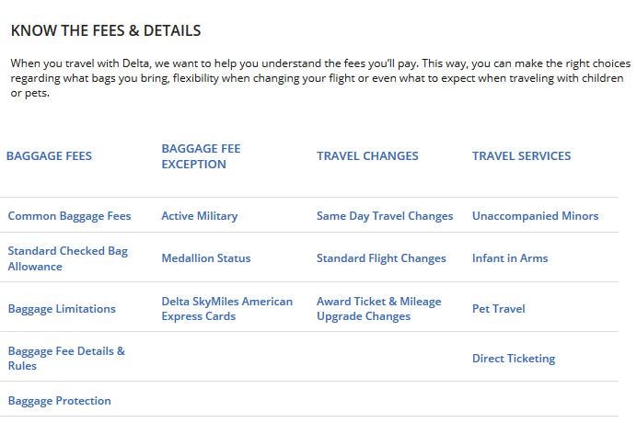637x423 pixels.
Task: Open Award Ticket & Mileage Upgrade Changes
Action: click(x=379, y=309)
